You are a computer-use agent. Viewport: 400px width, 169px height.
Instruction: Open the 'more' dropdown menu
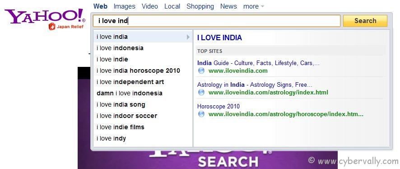(x=254, y=6)
